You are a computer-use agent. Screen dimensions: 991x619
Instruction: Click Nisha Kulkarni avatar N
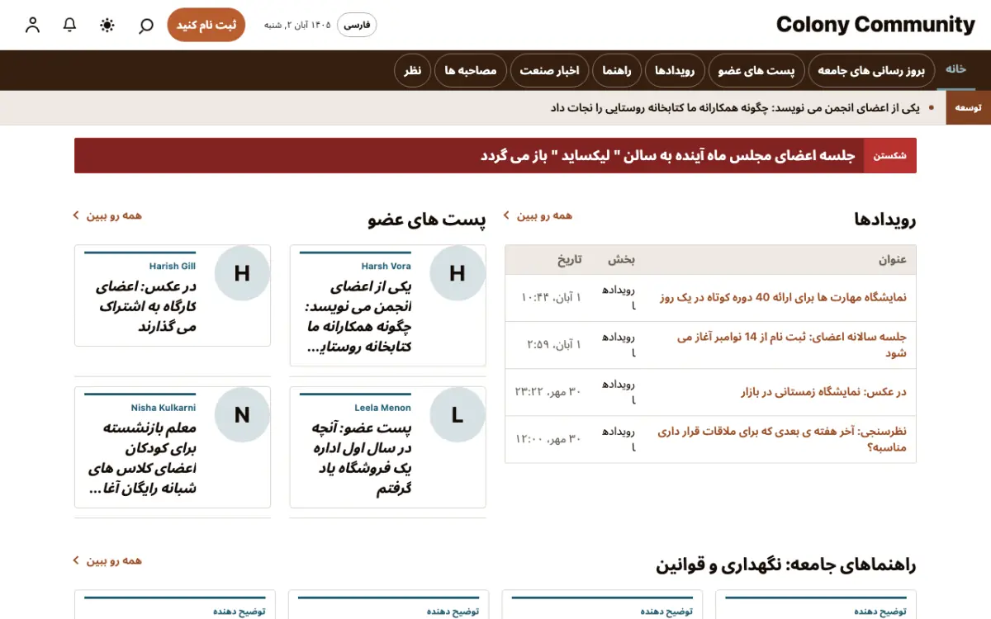point(242,416)
